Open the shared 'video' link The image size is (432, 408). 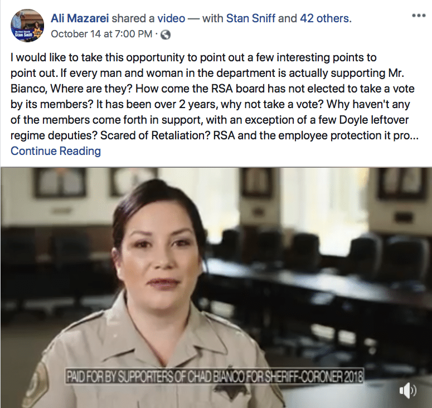coord(171,18)
